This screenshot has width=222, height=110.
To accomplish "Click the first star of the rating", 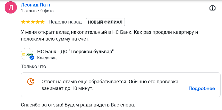I will coord(23,22).
